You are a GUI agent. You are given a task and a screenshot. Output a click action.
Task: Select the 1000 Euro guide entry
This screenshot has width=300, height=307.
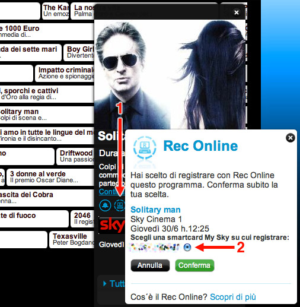point(47,31)
